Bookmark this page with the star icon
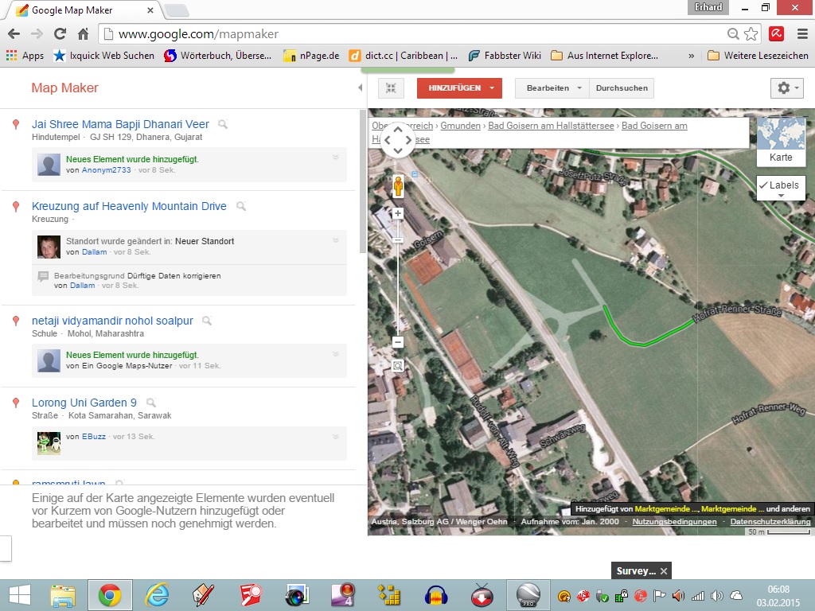This screenshot has width=815, height=611. pyautogui.click(x=751, y=34)
